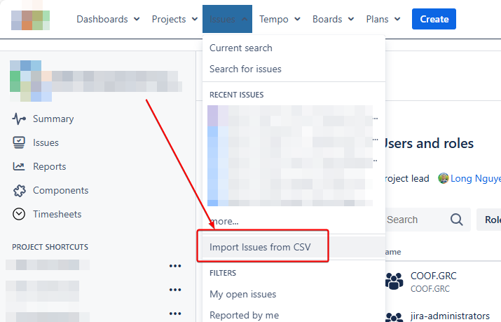Image resolution: width=501 pixels, height=322 pixels.
Task: Select My open issues filter
Action: (x=294, y=294)
